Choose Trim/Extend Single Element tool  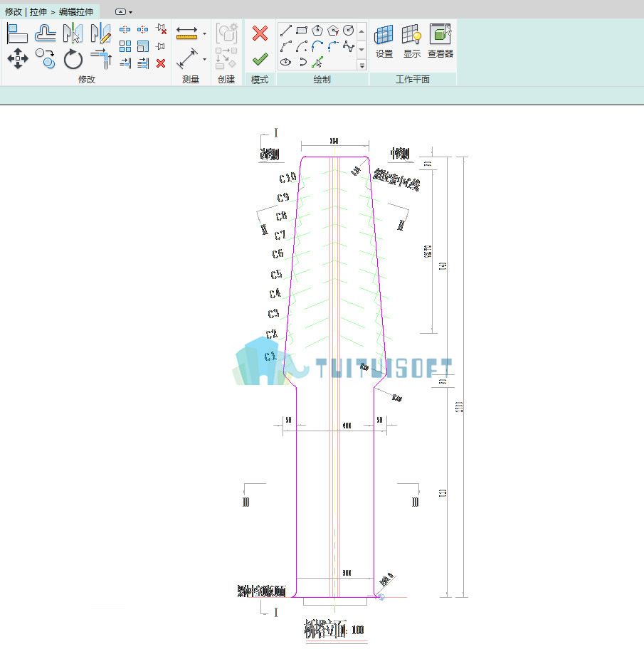(125, 63)
